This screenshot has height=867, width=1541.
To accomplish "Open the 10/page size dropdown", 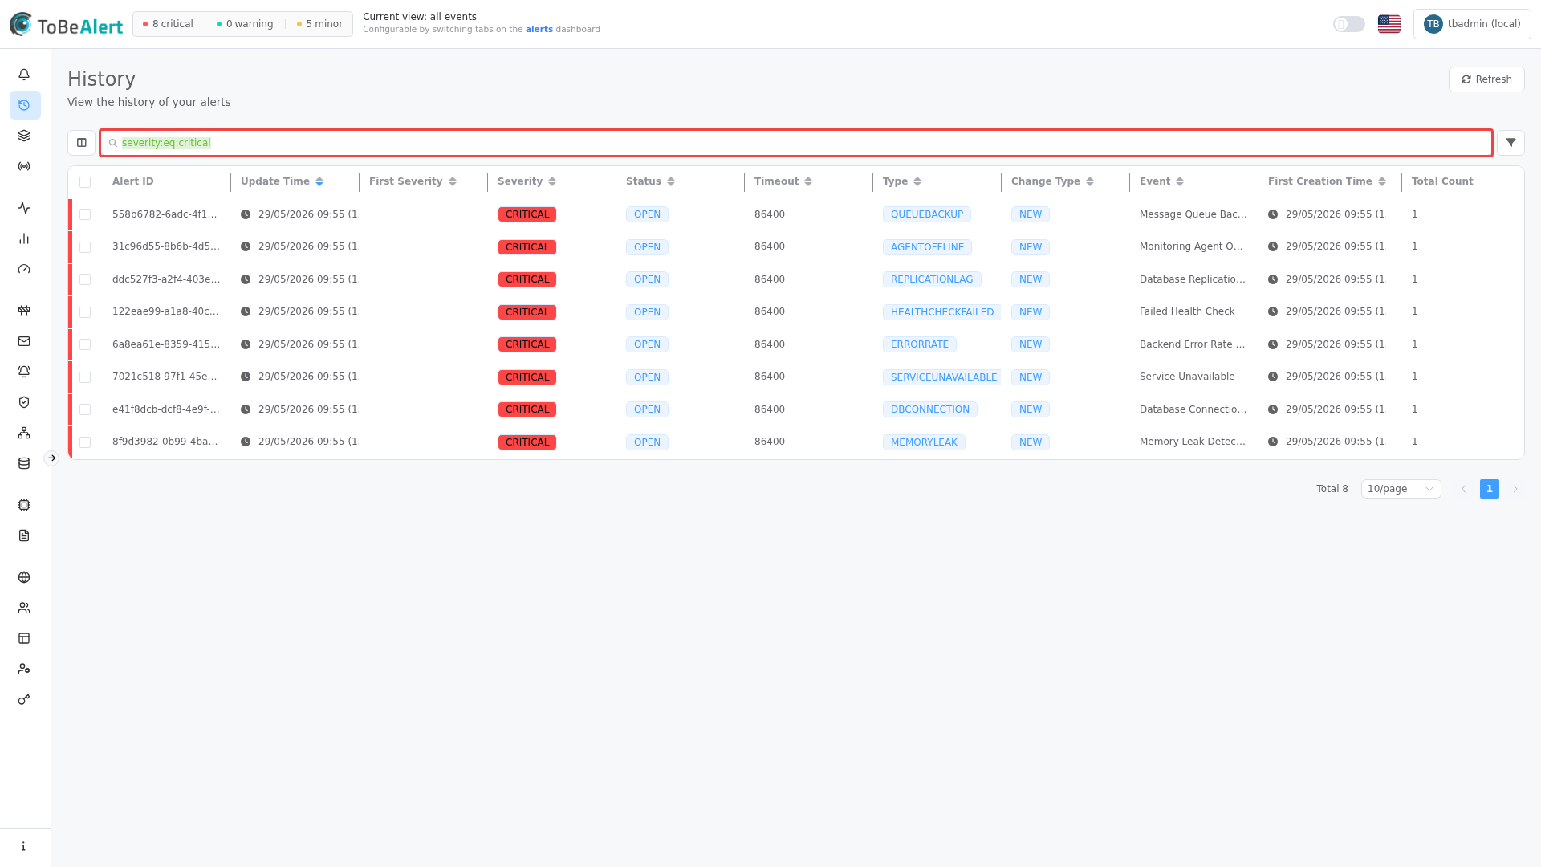I will click(1401, 489).
